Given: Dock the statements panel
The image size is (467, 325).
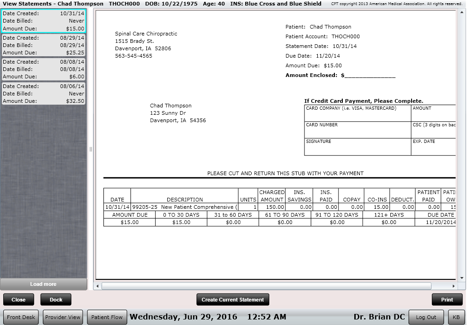Looking at the screenshot, I should click(x=55, y=299).
